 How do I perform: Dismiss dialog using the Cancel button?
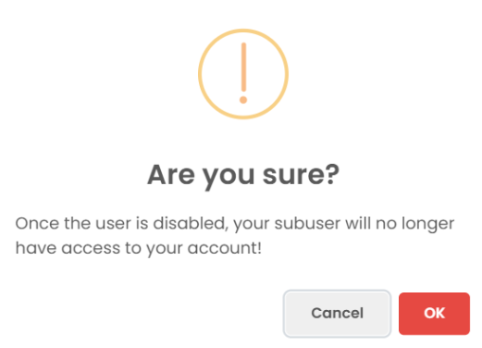click(x=337, y=314)
